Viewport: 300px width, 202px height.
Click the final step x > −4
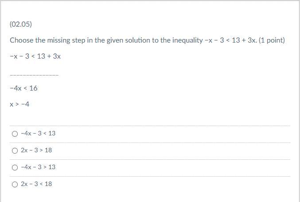coord(19,104)
